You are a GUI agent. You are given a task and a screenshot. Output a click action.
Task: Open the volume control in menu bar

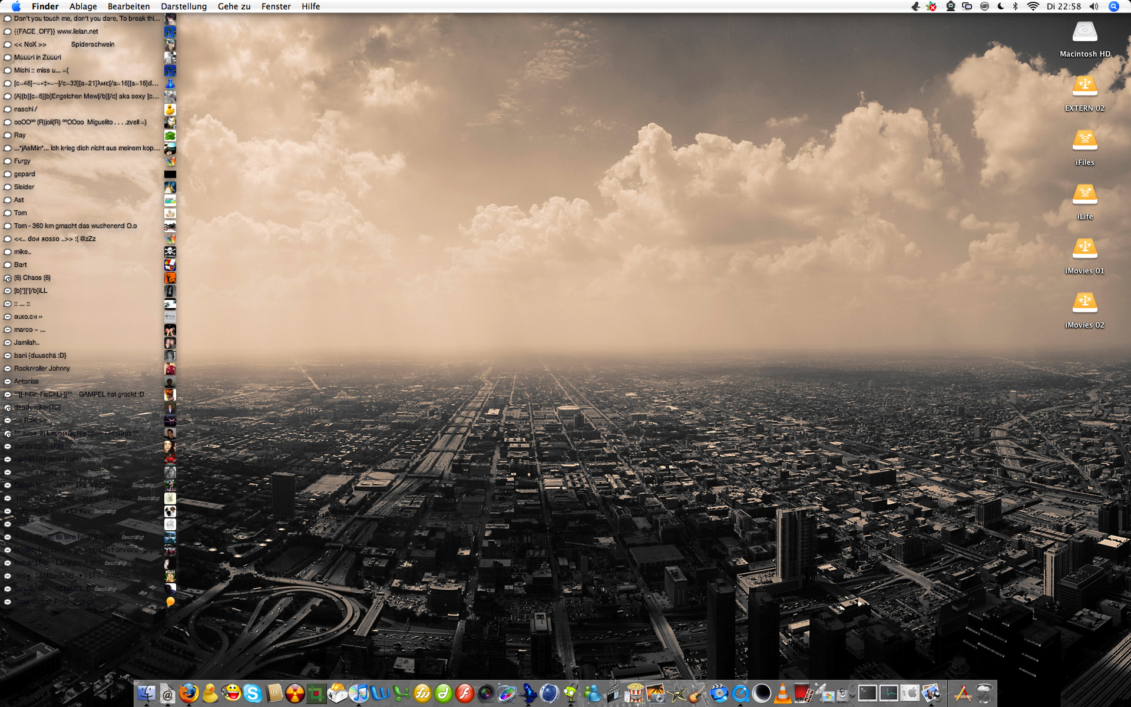click(x=1094, y=6)
